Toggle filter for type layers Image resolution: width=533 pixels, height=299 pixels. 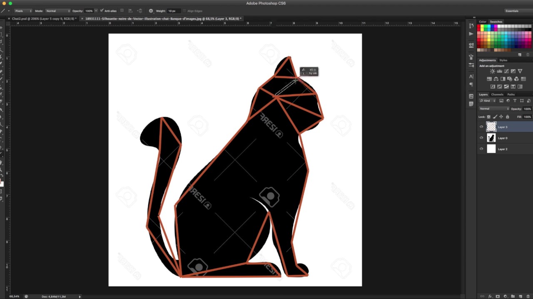(515, 101)
